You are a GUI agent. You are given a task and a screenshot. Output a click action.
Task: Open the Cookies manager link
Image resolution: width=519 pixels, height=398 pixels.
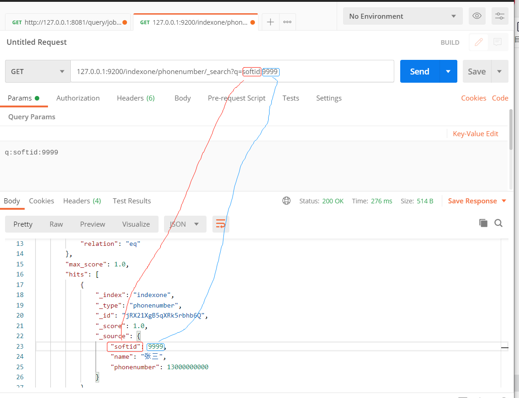(x=473, y=98)
